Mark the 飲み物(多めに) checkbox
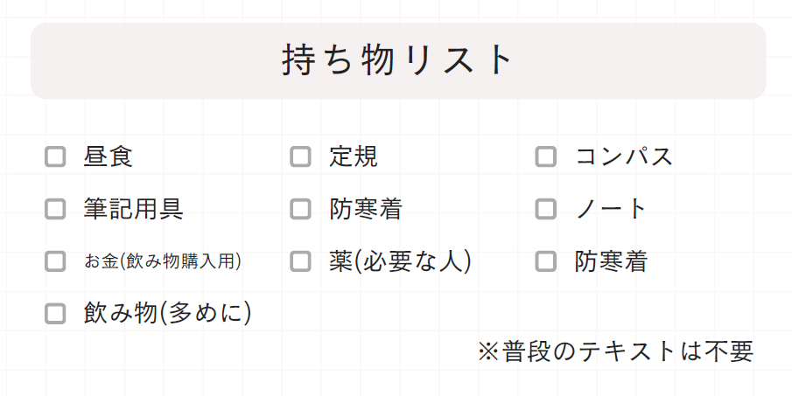This screenshot has width=792, height=396. tap(55, 313)
